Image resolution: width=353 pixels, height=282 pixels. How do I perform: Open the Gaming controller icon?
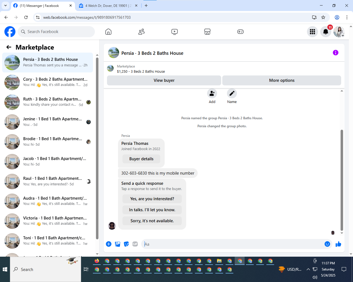click(240, 32)
